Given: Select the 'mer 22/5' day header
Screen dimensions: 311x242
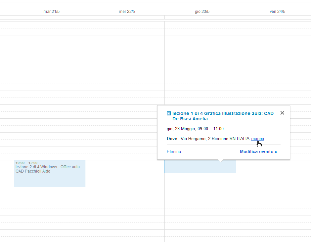Looking at the screenshot, I should 127,12.
